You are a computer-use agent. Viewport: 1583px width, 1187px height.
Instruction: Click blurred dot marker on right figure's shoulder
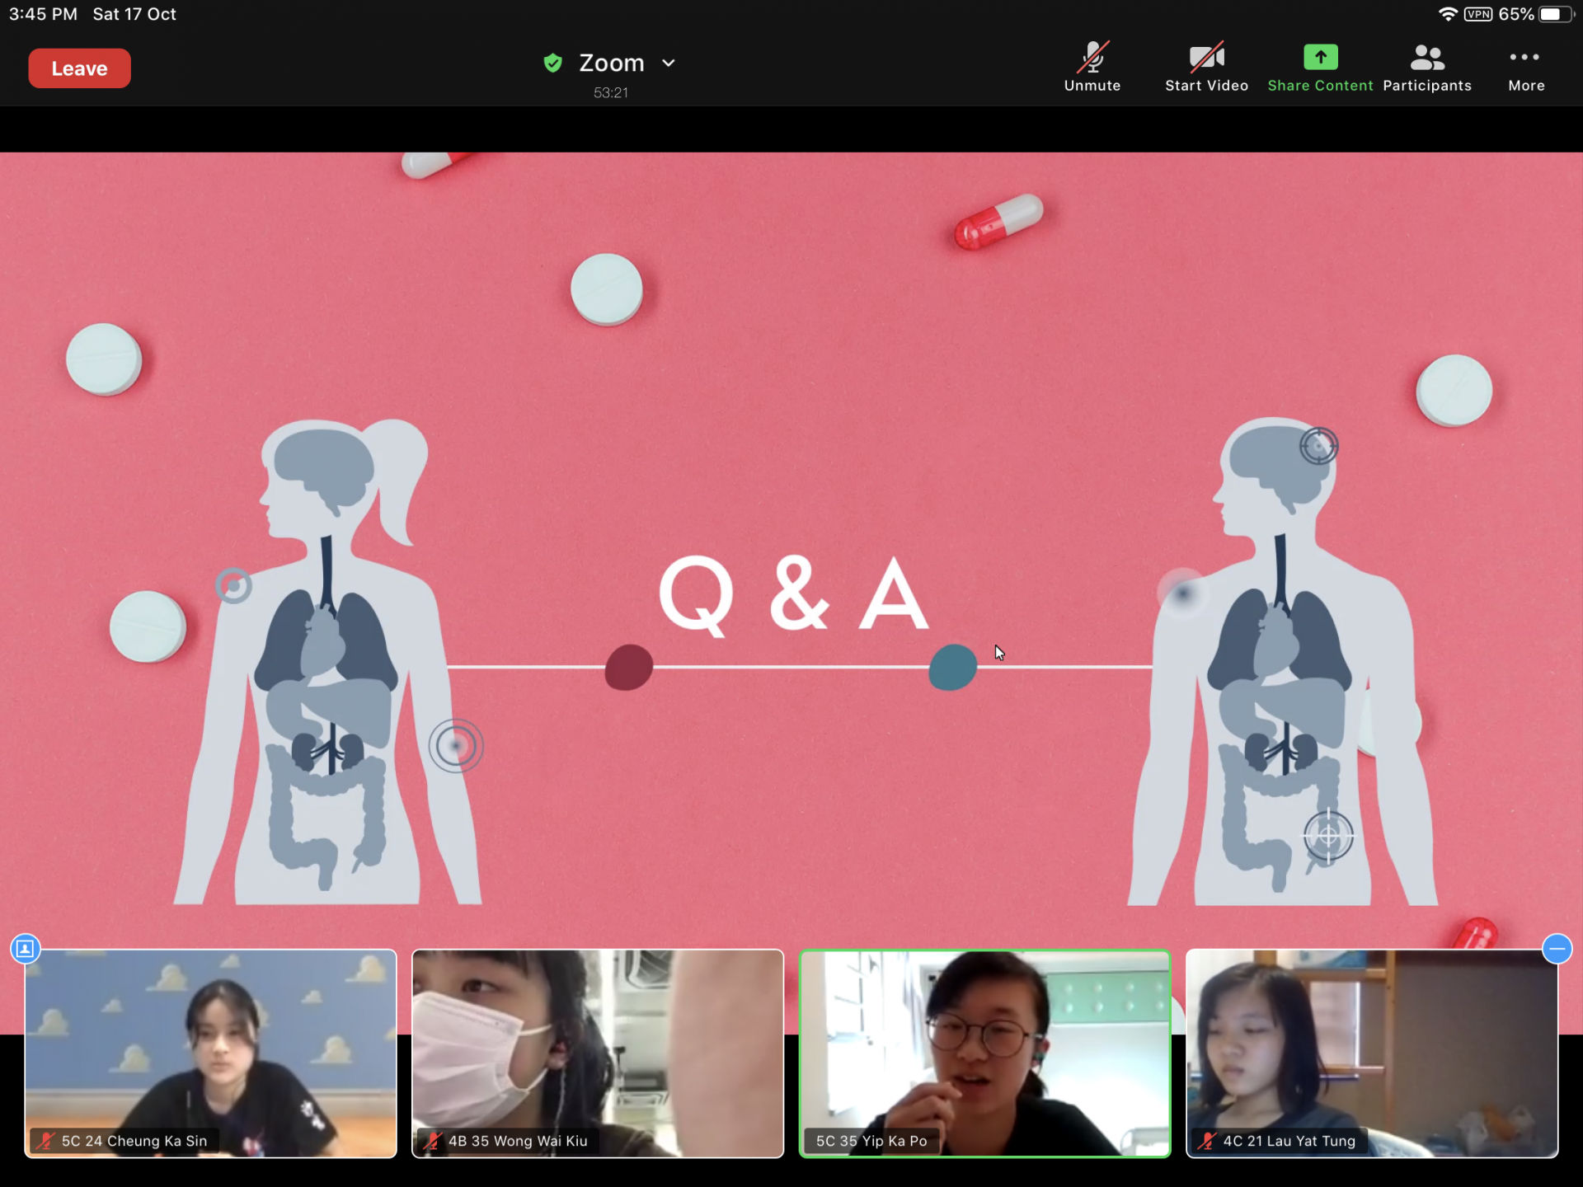click(x=1182, y=593)
